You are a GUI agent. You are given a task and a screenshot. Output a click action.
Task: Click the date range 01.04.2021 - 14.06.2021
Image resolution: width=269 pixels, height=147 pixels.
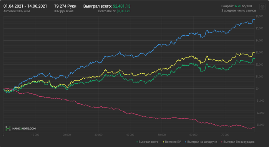coord(25,7)
